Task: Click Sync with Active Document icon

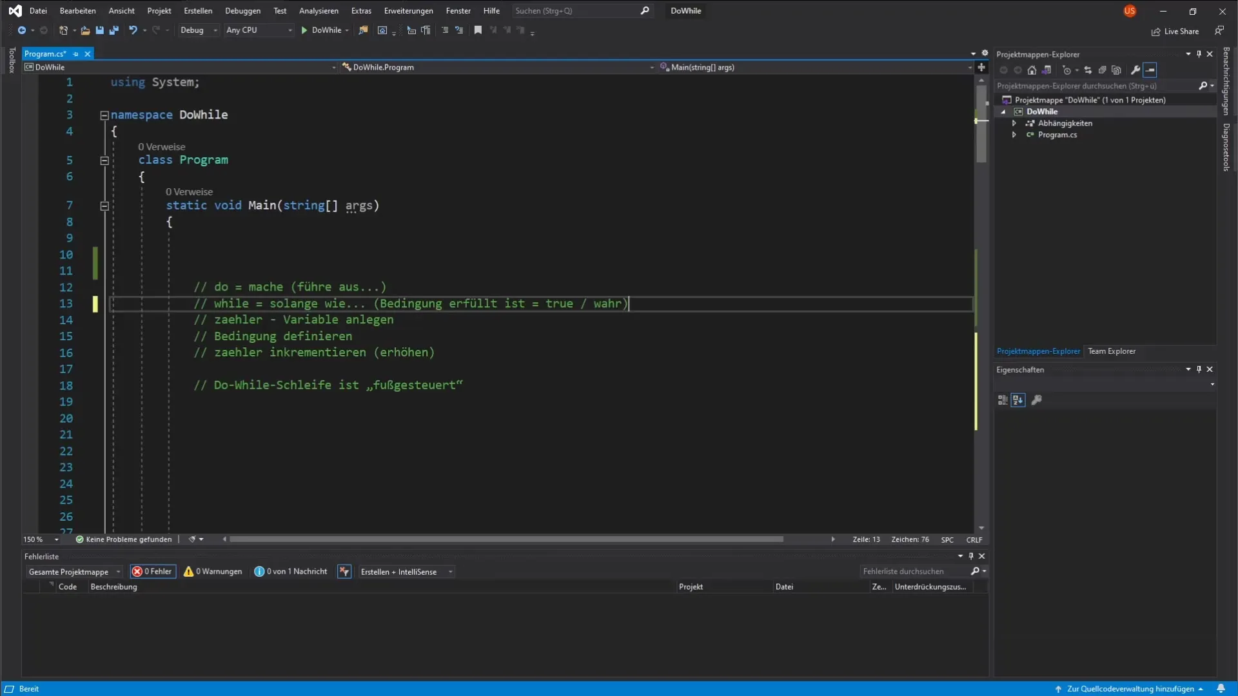Action: (x=1088, y=70)
